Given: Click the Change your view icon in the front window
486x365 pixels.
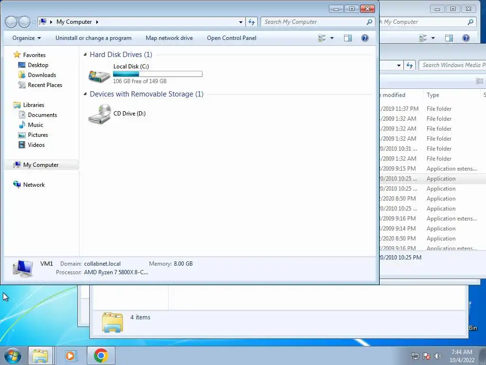Looking at the screenshot, I should click(x=322, y=38).
